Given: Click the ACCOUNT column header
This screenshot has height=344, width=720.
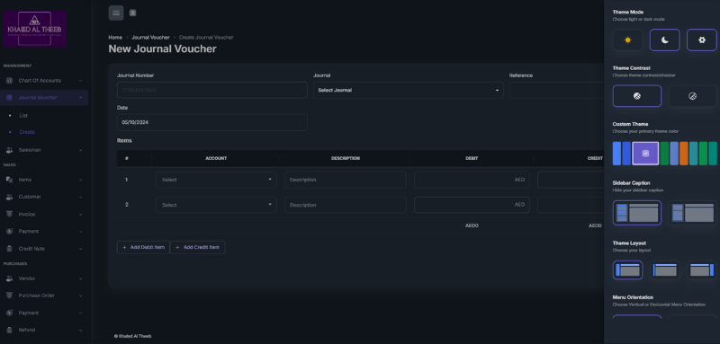Looking at the screenshot, I should tap(216, 158).
